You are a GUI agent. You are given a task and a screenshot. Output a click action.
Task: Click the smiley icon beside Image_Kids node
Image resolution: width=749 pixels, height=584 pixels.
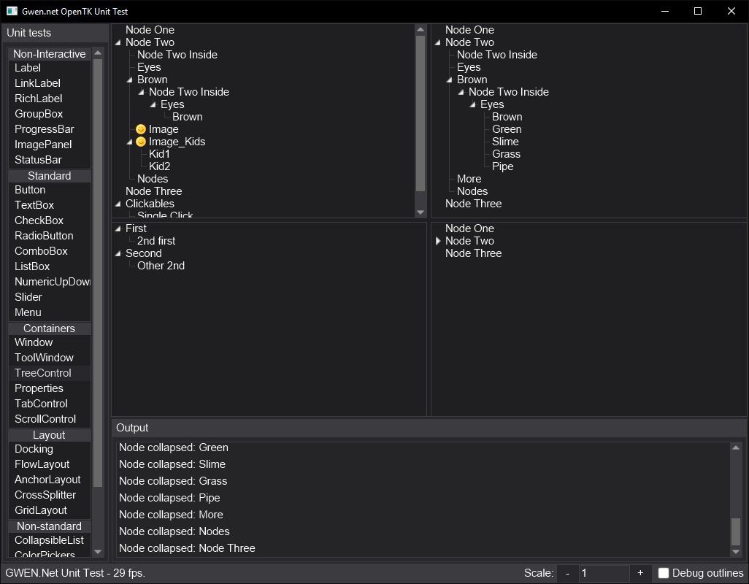click(141, 142)
